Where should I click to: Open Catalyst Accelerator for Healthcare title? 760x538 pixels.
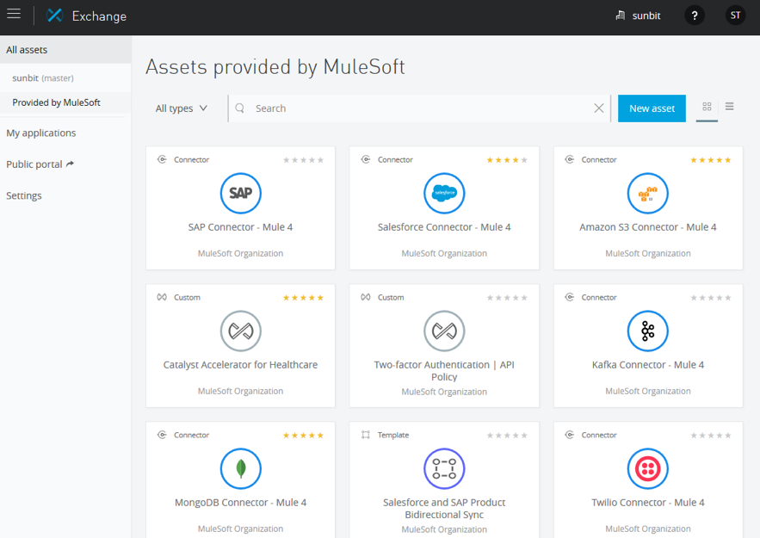[240, 364]
